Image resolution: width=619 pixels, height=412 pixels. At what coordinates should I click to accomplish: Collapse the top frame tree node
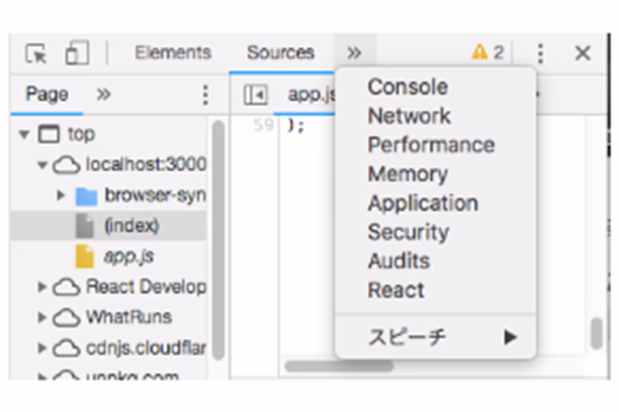(x=23, y=135)
